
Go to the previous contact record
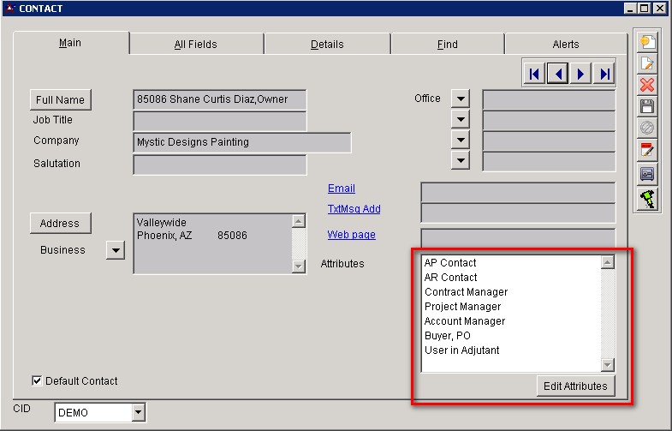coord(558,75)
